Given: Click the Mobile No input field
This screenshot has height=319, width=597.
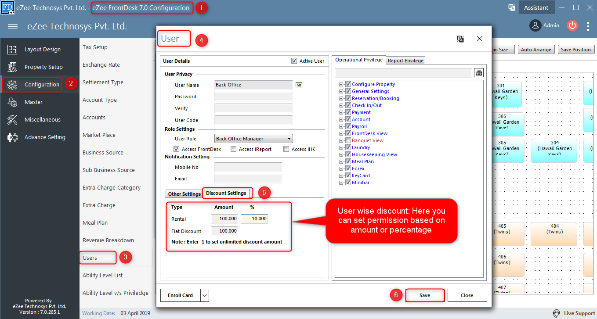Looking at the screenshot, I should (248, 167).
